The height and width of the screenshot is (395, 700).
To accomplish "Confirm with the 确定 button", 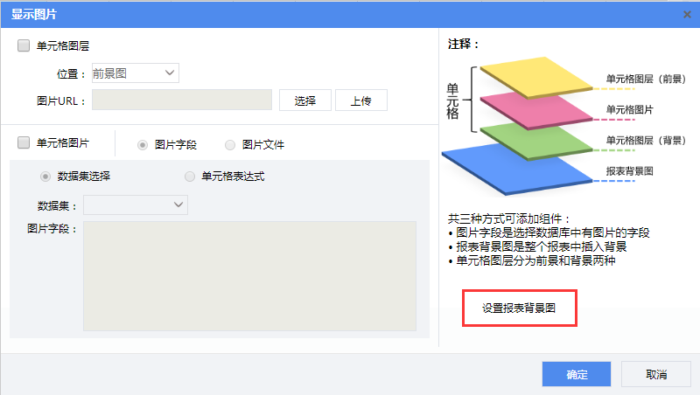I will tap(576, 374).
